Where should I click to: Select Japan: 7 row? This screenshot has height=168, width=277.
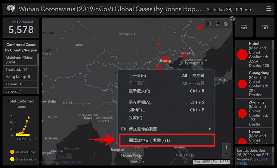click(20, 91)
